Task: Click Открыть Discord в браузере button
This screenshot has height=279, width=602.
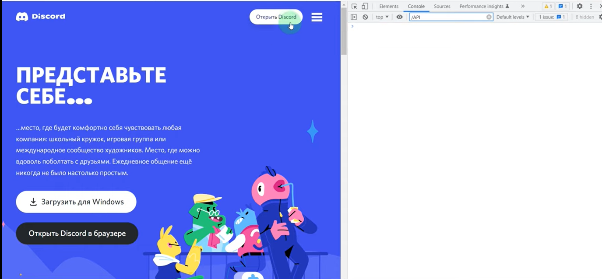Action: tap(77, 234)
